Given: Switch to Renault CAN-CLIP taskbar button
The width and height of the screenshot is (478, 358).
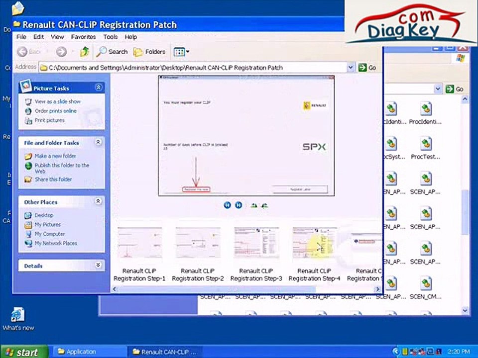Looking at the screenshot, I should (165, 352).
